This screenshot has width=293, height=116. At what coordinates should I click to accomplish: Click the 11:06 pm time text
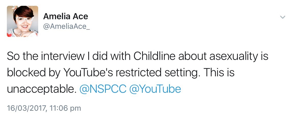66,108
